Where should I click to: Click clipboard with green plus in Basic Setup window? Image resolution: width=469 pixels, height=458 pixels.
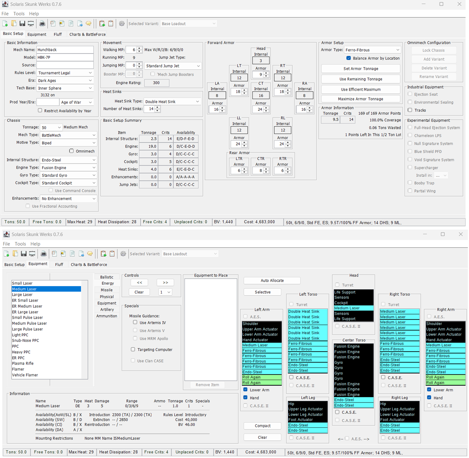click(x=102, y=24)
